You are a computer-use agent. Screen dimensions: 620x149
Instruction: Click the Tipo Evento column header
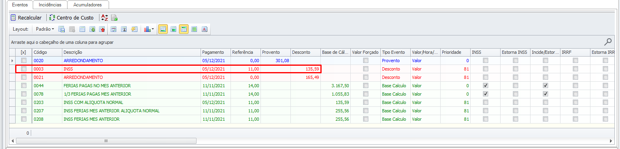click(395, 52)
